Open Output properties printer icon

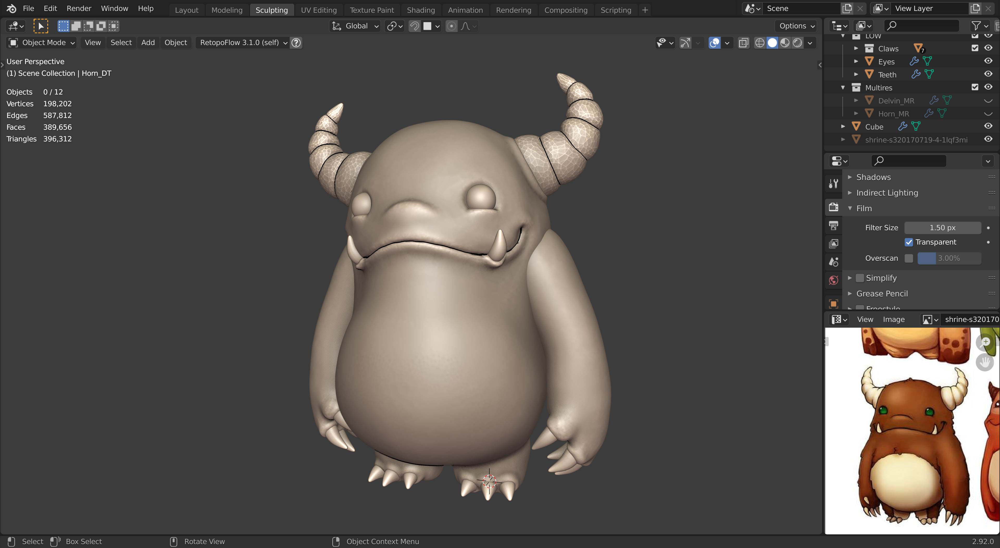point(833,225)
